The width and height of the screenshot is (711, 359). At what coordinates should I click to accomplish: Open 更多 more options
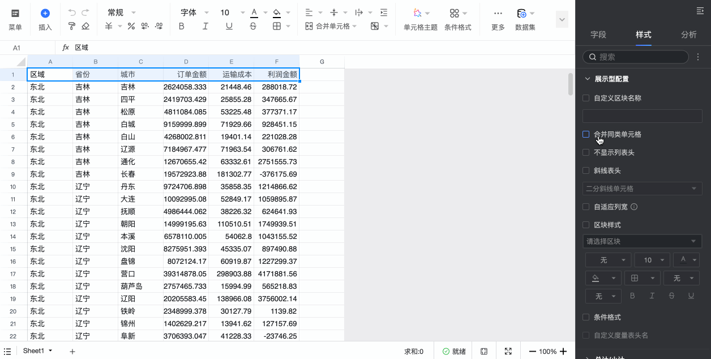tap(498, 19)
